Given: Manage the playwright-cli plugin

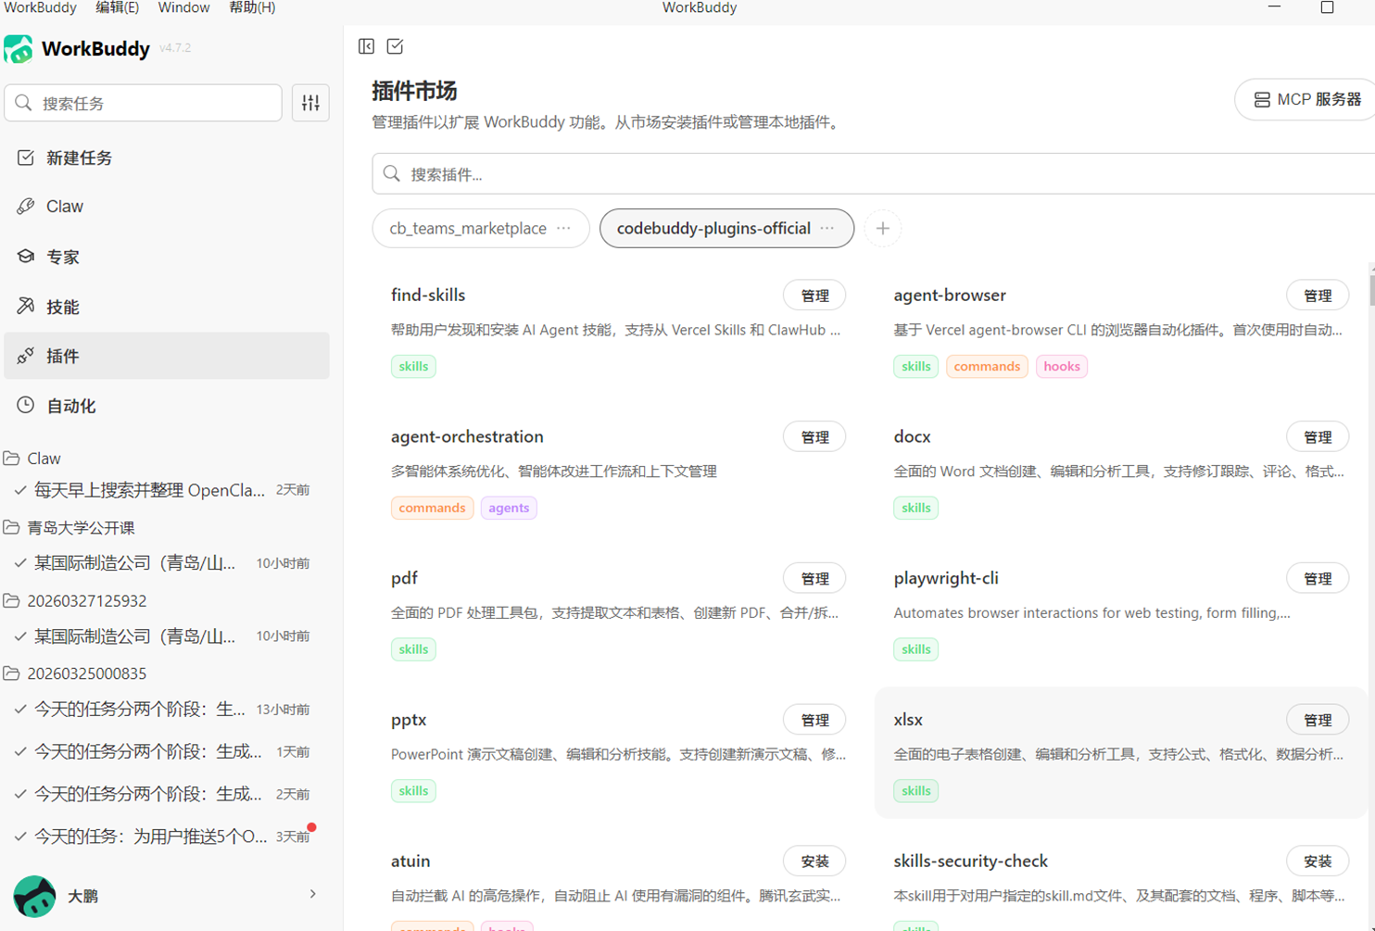Looking at the screenshot, I should 1318,579.
